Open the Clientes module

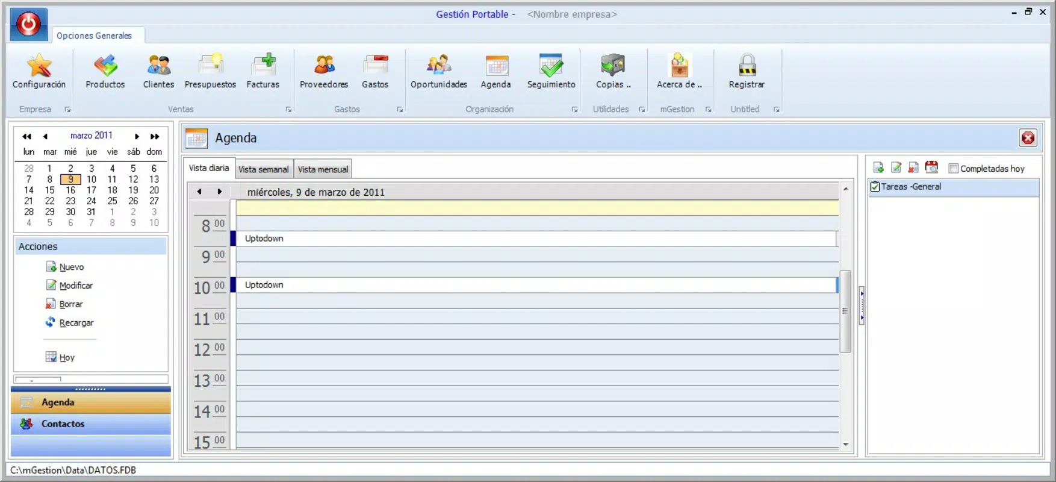point(158,71)
